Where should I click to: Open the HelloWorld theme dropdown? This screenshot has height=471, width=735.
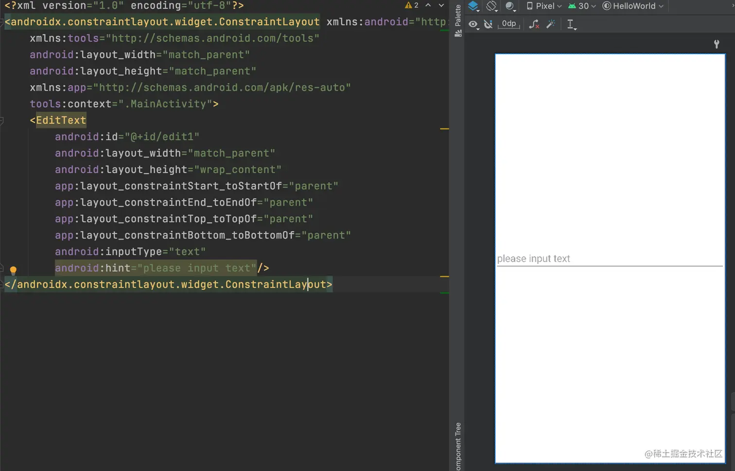[x=633, y=6]
